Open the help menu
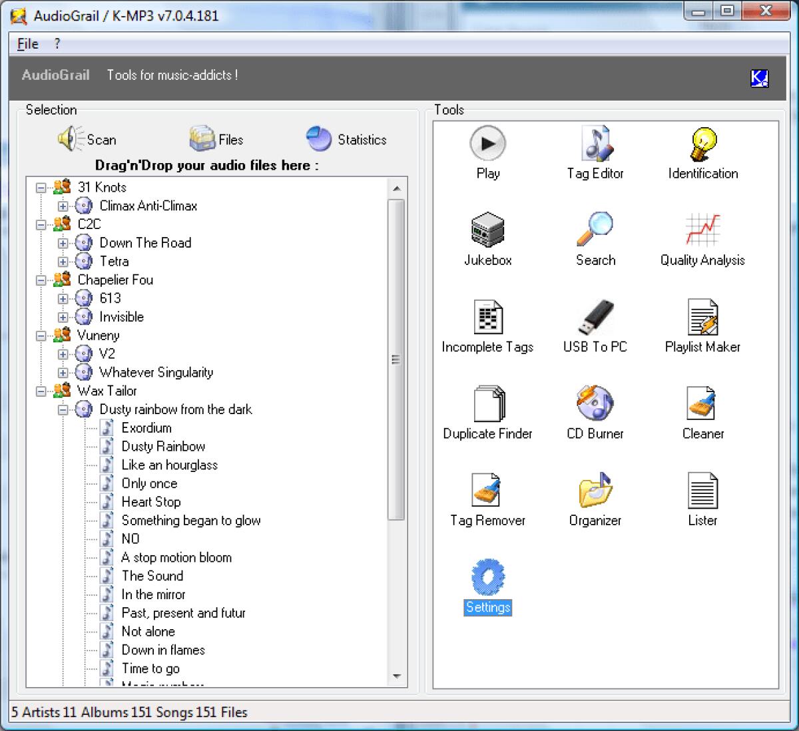The image size is (799, 731). [56, 43]
